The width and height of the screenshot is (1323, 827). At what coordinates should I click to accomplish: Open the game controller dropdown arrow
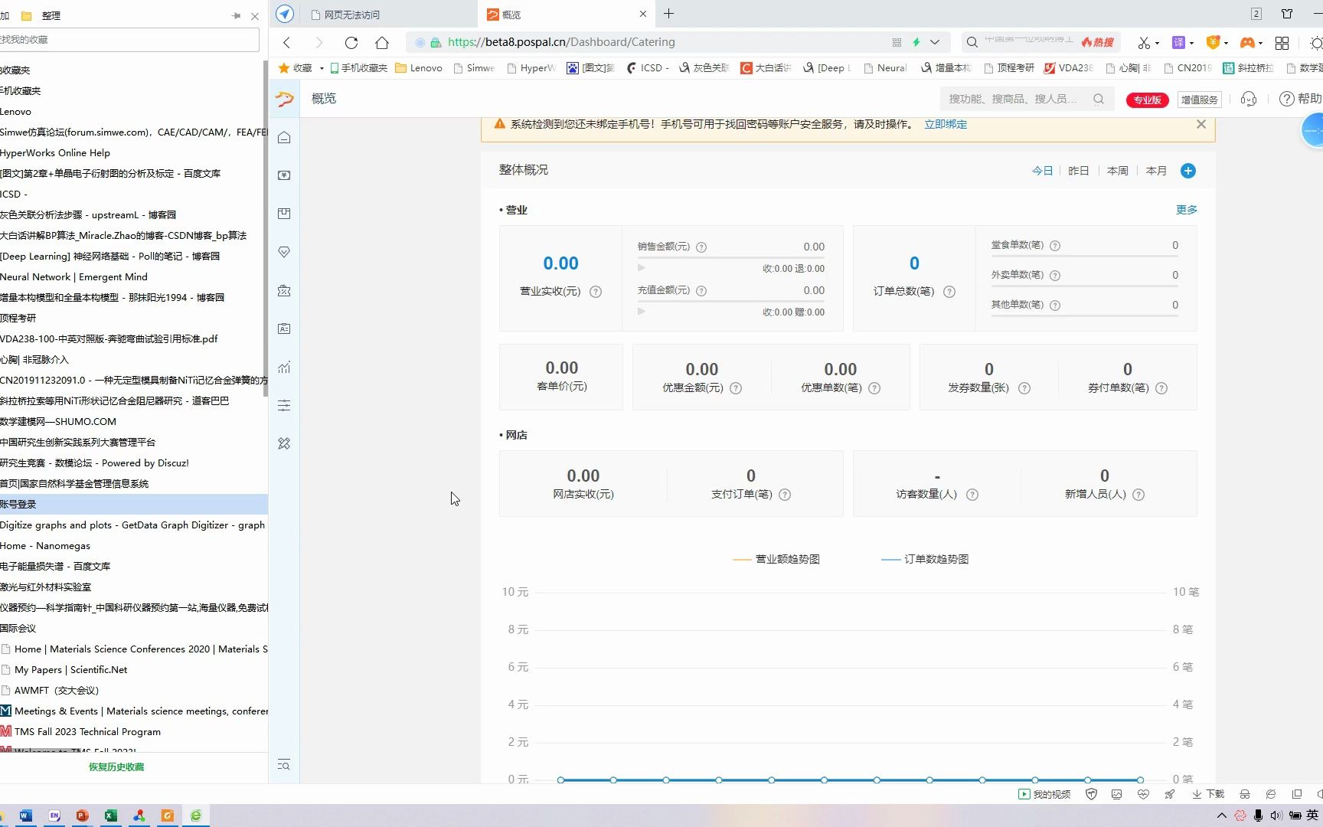(x=1260, y=43)
